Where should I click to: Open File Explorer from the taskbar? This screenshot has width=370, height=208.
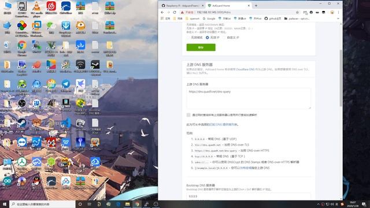tap(127, 204)
